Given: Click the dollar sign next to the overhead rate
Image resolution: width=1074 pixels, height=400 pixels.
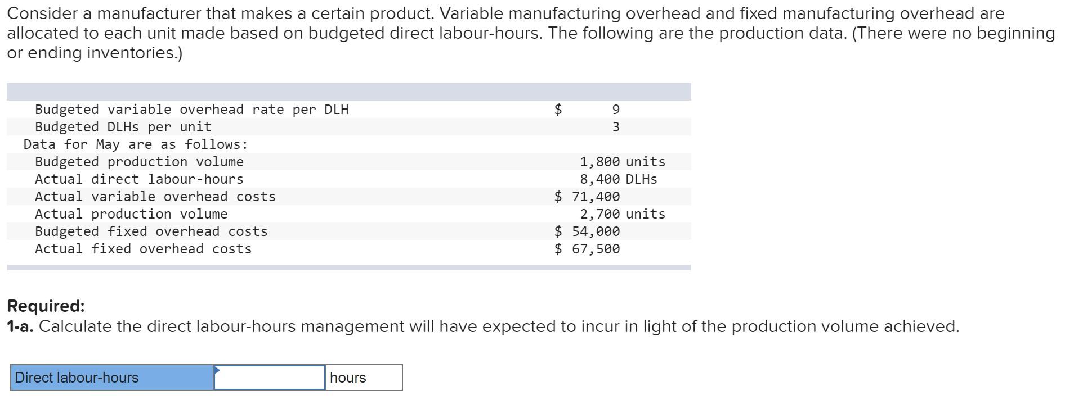Looking at the screenshot, I should pyautogui.click(x=558, y=110).
